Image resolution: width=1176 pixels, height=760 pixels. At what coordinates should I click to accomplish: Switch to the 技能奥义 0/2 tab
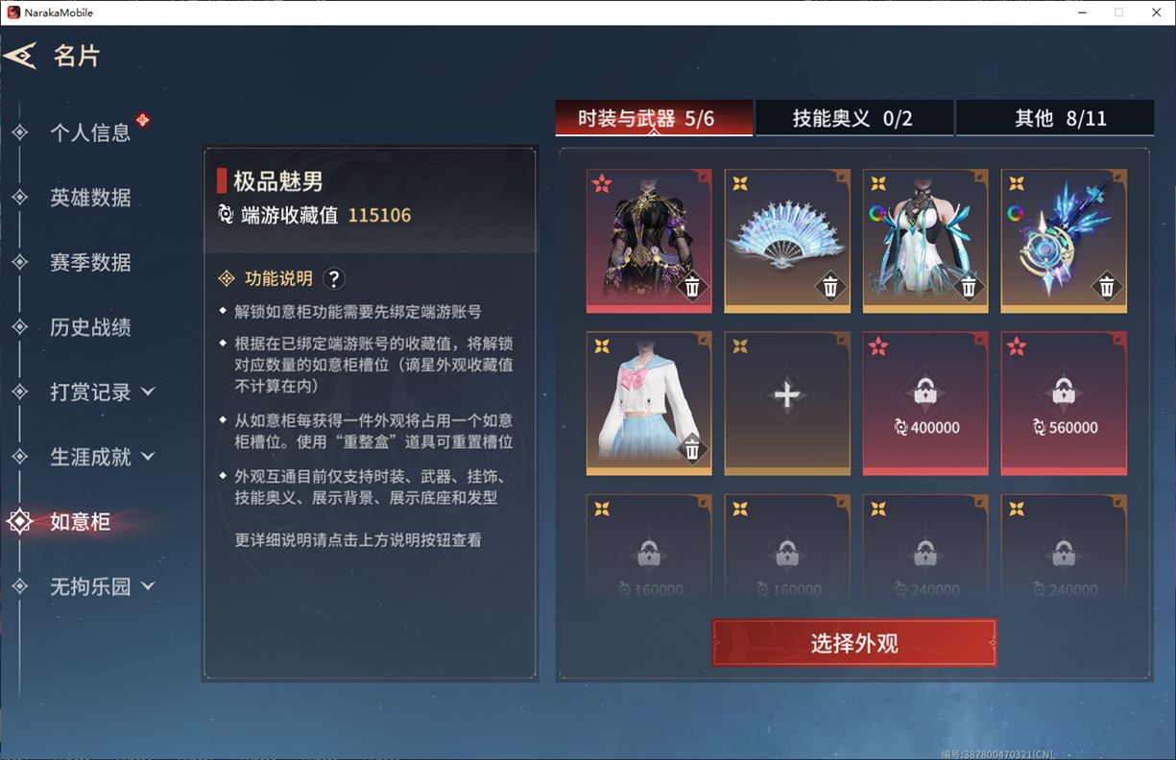[x=853, y=118]
